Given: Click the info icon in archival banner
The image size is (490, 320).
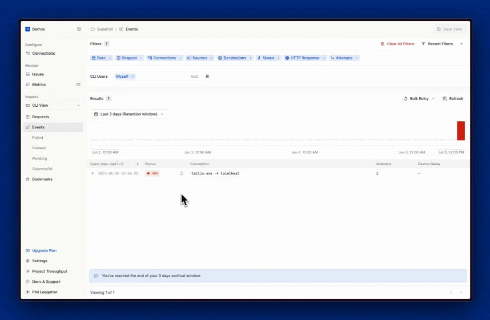Looking at the screenshot, I should pos(96,276).
